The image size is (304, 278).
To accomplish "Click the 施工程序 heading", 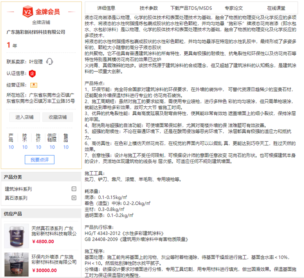I will 94,251.
